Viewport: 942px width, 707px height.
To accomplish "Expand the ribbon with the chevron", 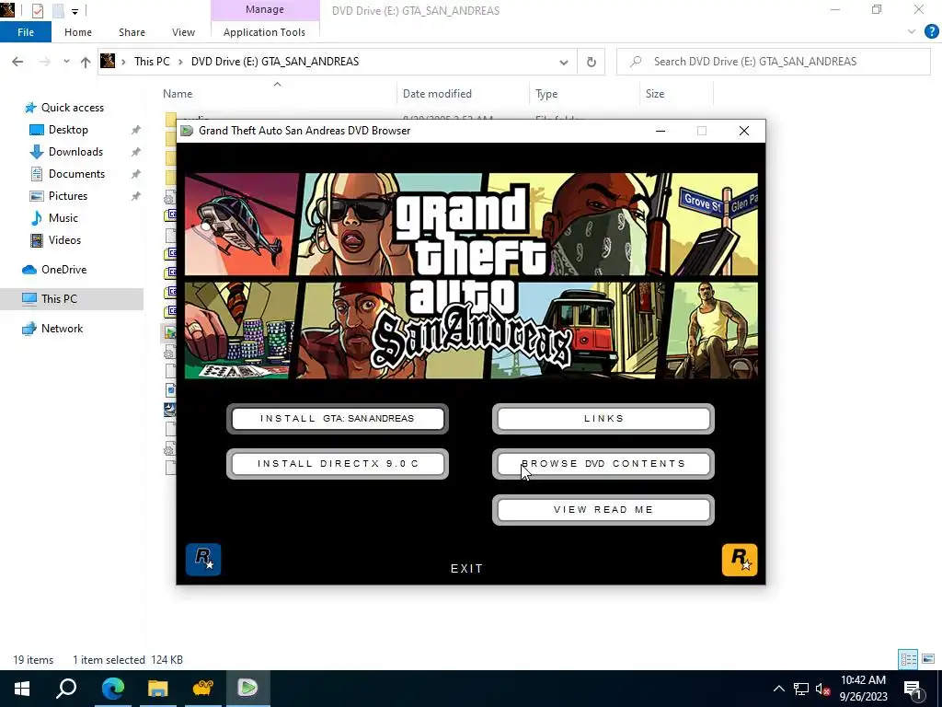I will (x=912, y=32).
